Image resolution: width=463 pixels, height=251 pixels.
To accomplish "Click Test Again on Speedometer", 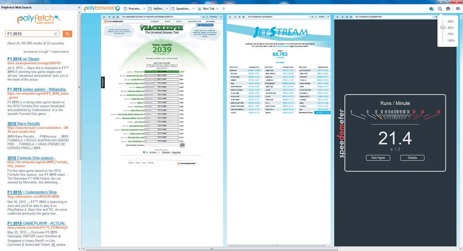I will pos(378,158).
